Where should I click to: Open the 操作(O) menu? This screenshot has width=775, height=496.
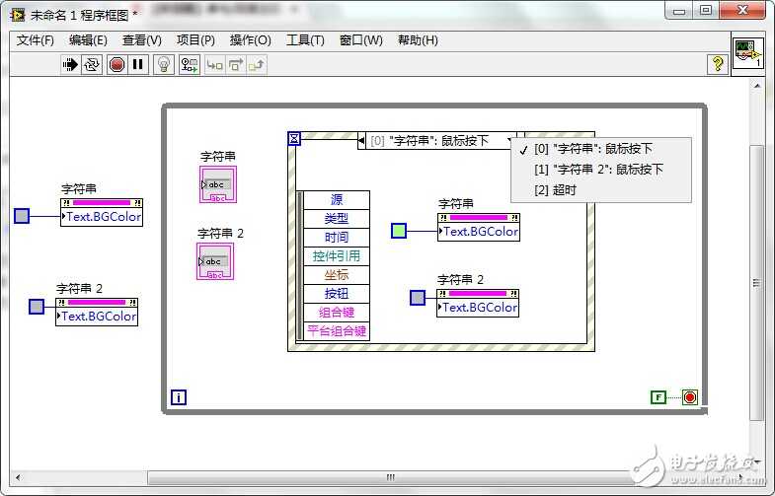point(250,40)
